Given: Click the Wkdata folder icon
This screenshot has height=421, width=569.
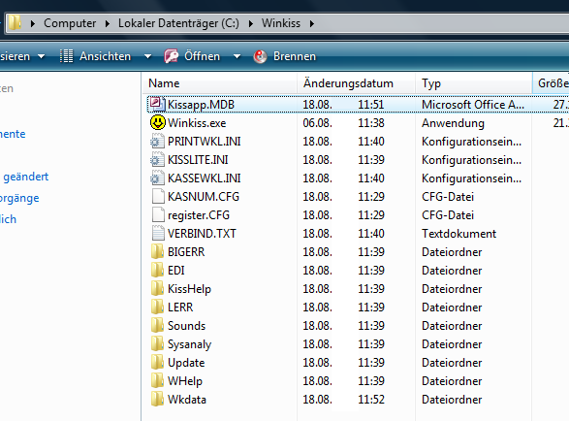Looking at the screenshot, I should click(x=157, y=400).
